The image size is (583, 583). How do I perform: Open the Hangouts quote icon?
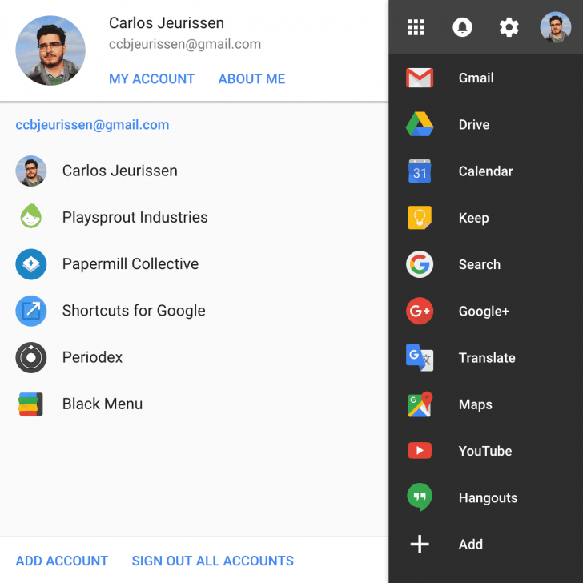420,497
